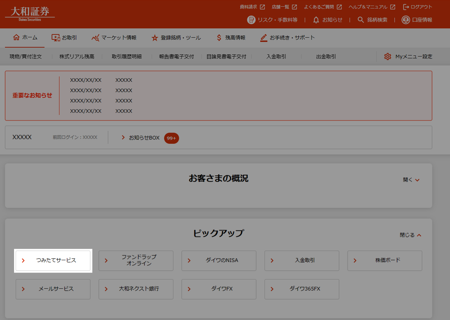Go to 株式リアル残高

(x=77, y=57)
